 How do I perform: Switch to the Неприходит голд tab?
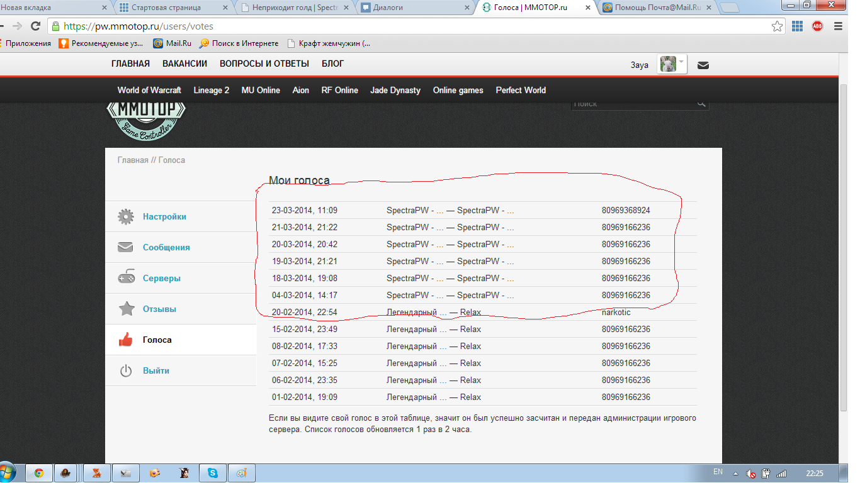click(x=295, y=8)
